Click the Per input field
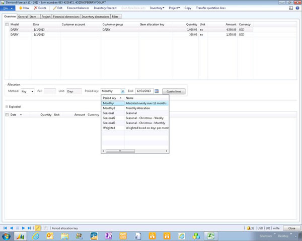The height and width of the screenshot is (241, 302). 50,91
